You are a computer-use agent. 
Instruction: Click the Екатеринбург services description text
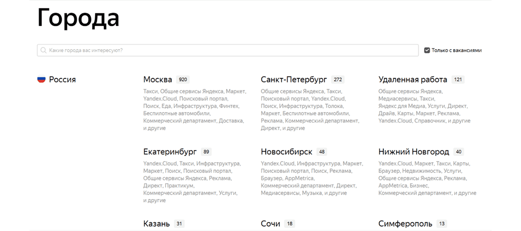[x=192, y=182]
